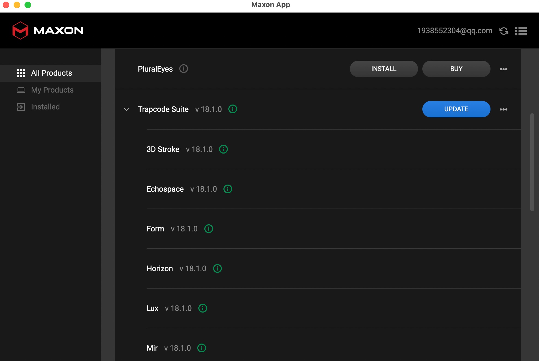Open Lux info icon
Screen dimensions: 539x361
203,308
